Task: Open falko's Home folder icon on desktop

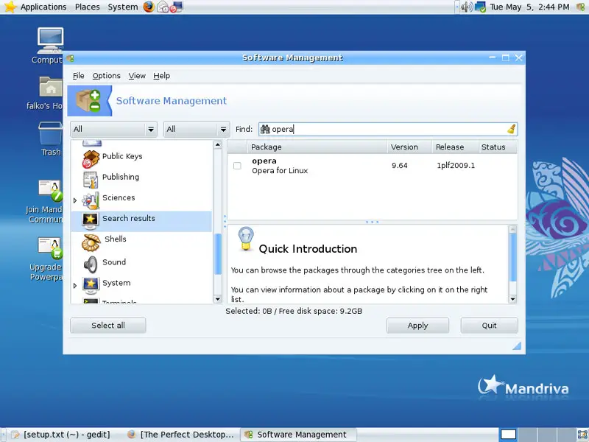Action: coord(51,86)
